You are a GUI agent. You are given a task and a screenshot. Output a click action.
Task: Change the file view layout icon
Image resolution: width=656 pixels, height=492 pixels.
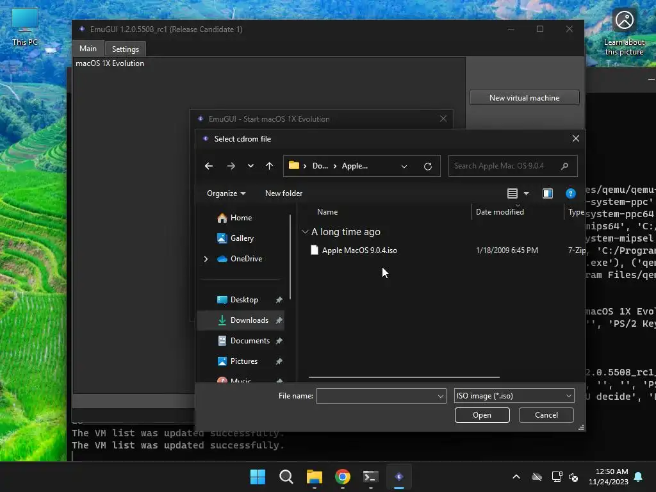512,193
